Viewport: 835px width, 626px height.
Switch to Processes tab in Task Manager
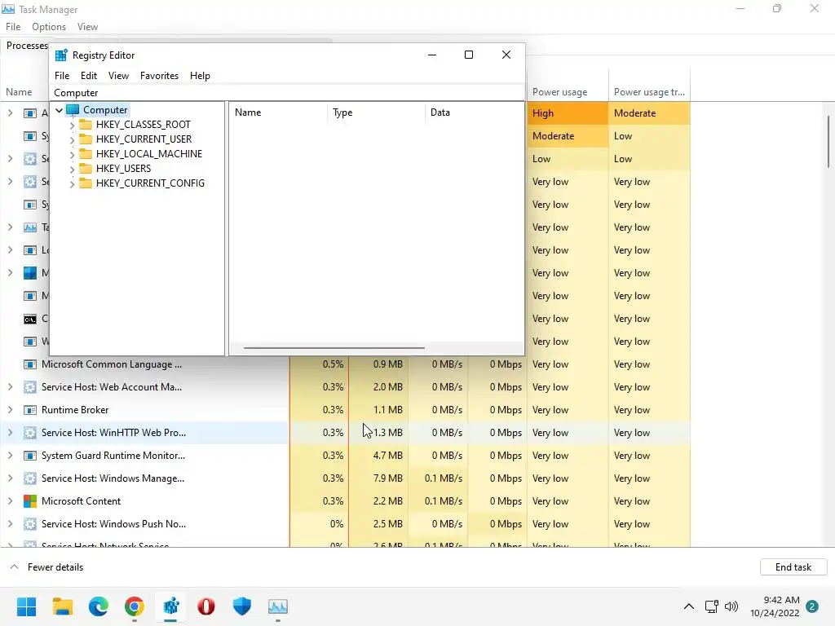[27, 46]
